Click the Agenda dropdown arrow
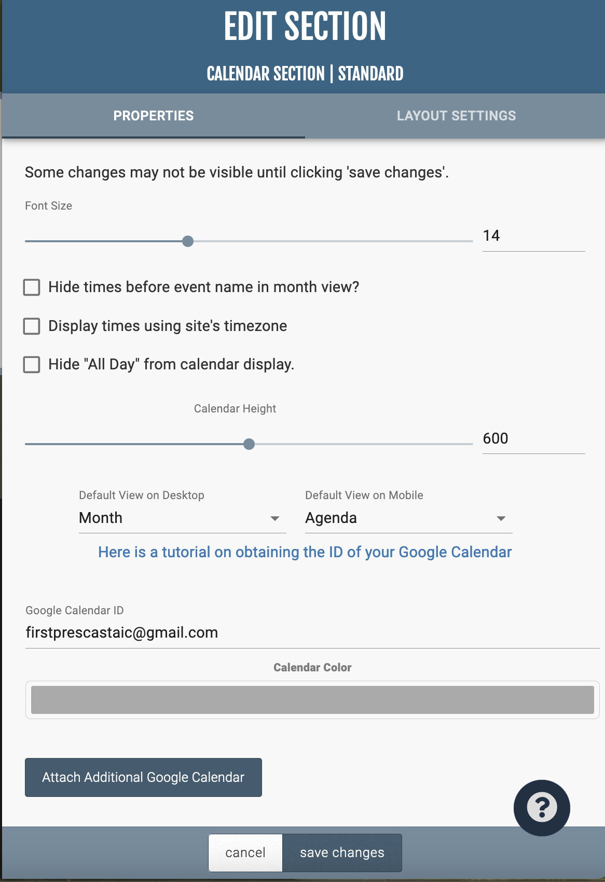The image size is (605, 882). tap(501, 519)
